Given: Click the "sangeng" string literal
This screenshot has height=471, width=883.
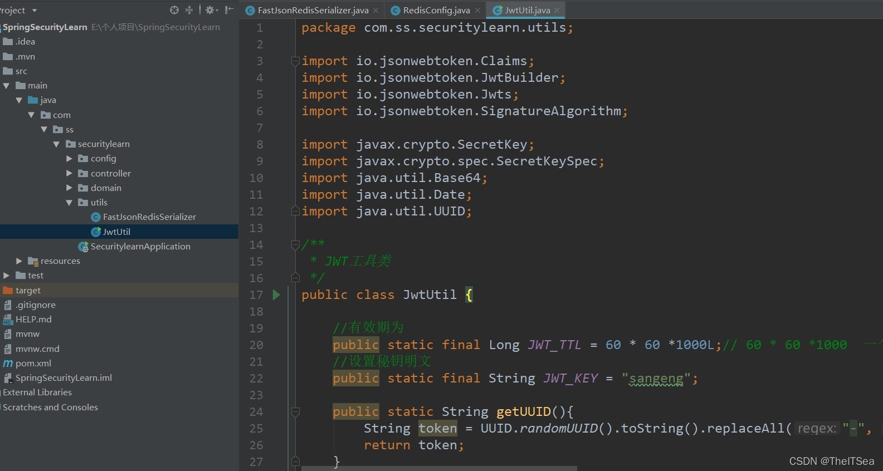Looking at the screenshot, I should pos(656,379).
